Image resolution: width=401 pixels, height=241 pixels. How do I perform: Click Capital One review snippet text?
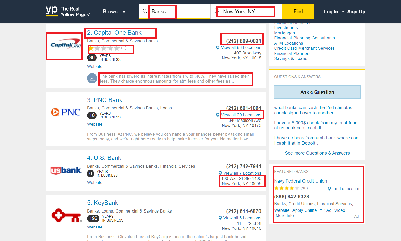pos(175,79)
